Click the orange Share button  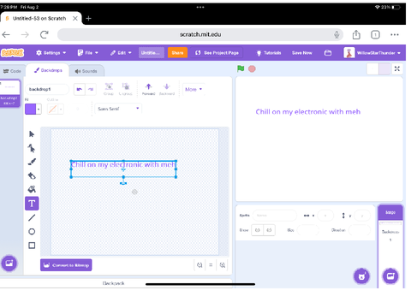point(177,53)
